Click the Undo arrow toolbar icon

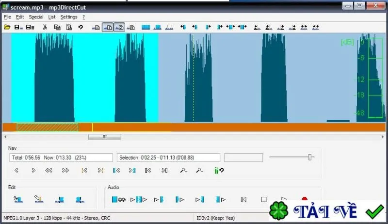click(x=81, y=27)
